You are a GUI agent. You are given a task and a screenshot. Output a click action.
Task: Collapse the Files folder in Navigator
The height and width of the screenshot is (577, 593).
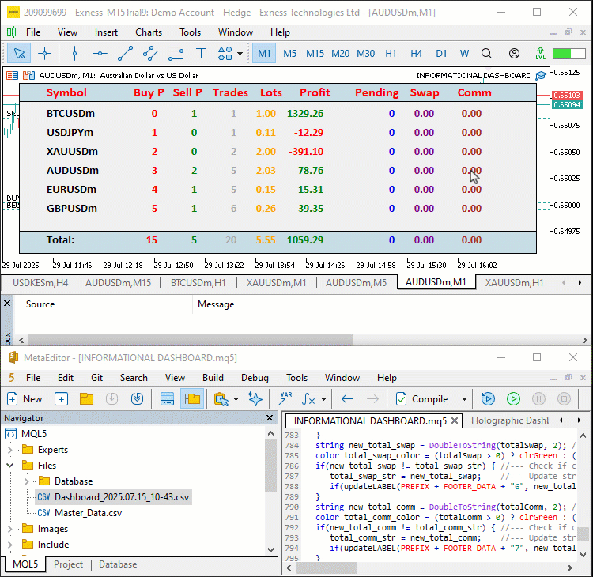(10, 466)
